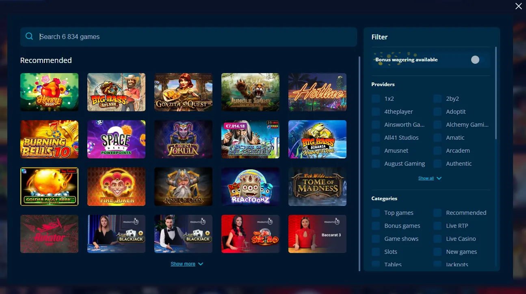Click the filter panel scrollbar

[496, 93]
